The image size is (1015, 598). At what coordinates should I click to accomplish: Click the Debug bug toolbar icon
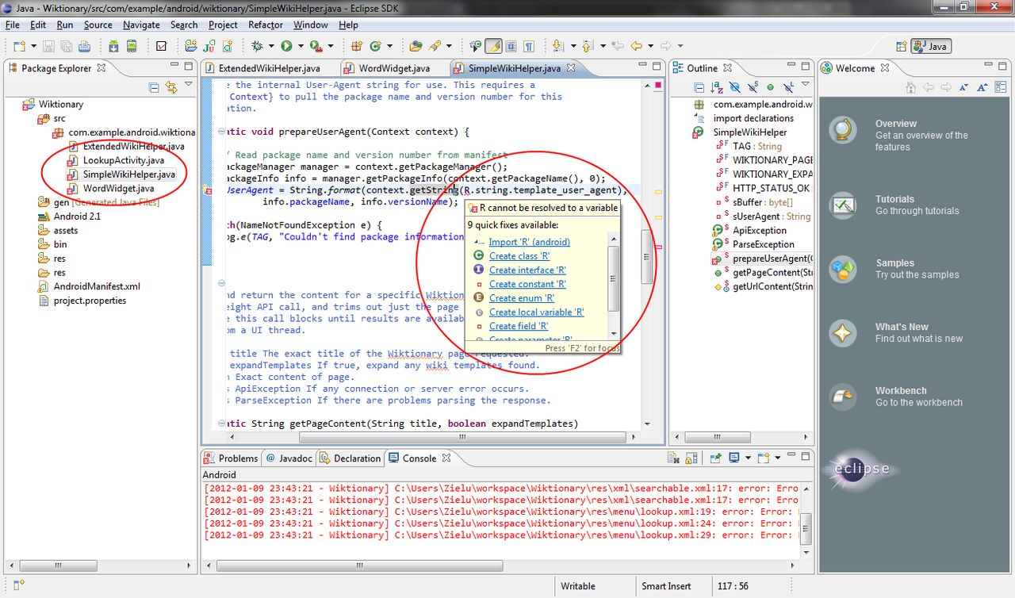tap(257, 46)
